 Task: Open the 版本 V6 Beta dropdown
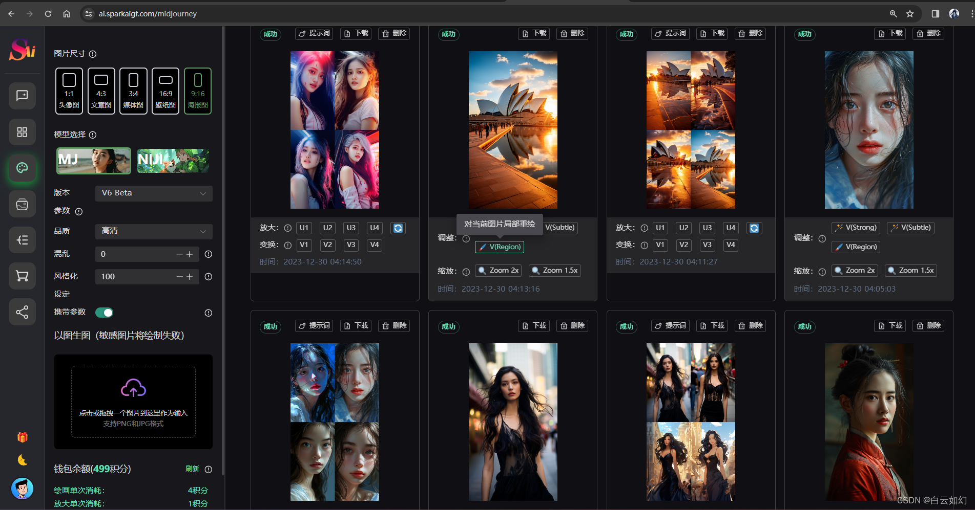(154, 193)
